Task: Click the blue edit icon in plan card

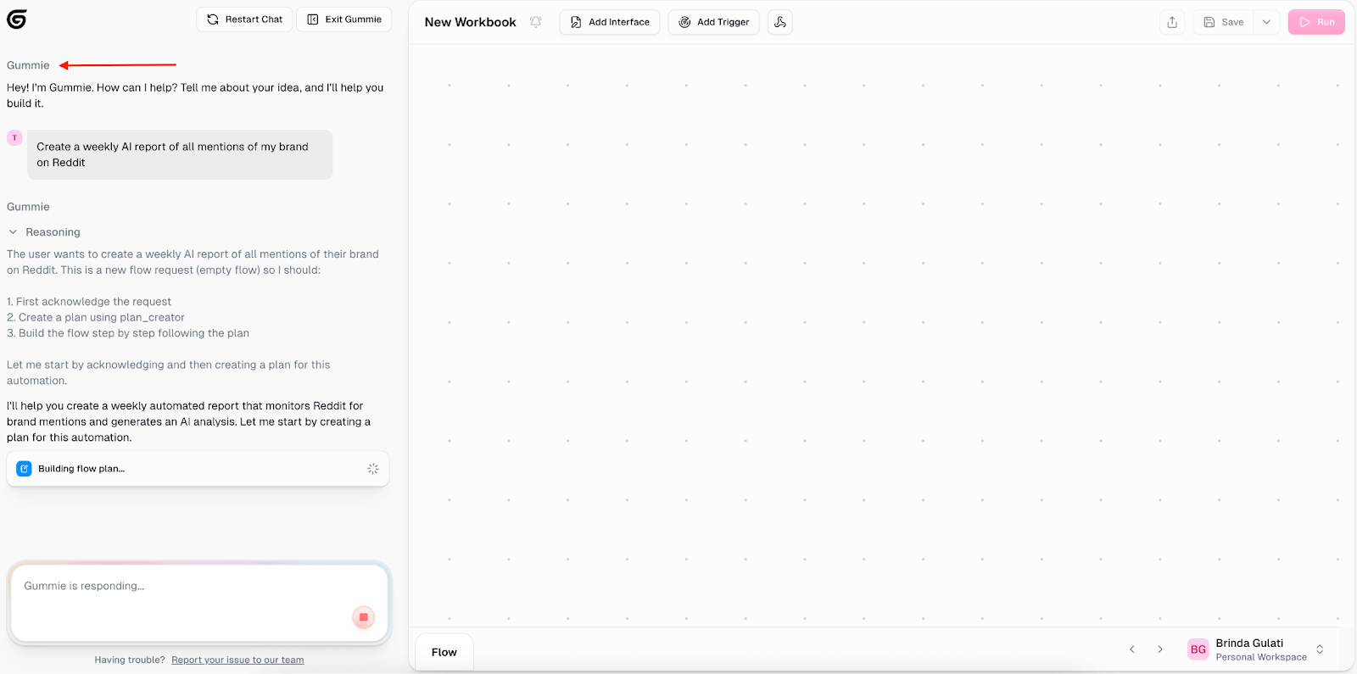Action: click(x=25, y=469)
